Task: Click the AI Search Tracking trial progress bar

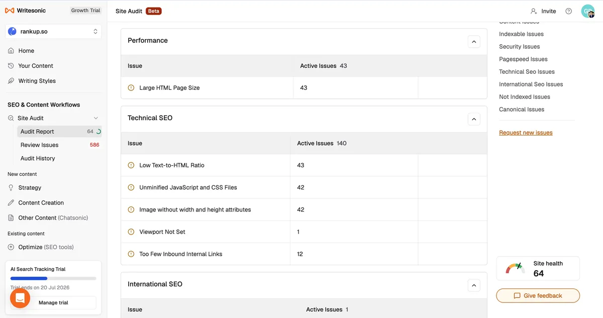Action: (x=53, y=278)
